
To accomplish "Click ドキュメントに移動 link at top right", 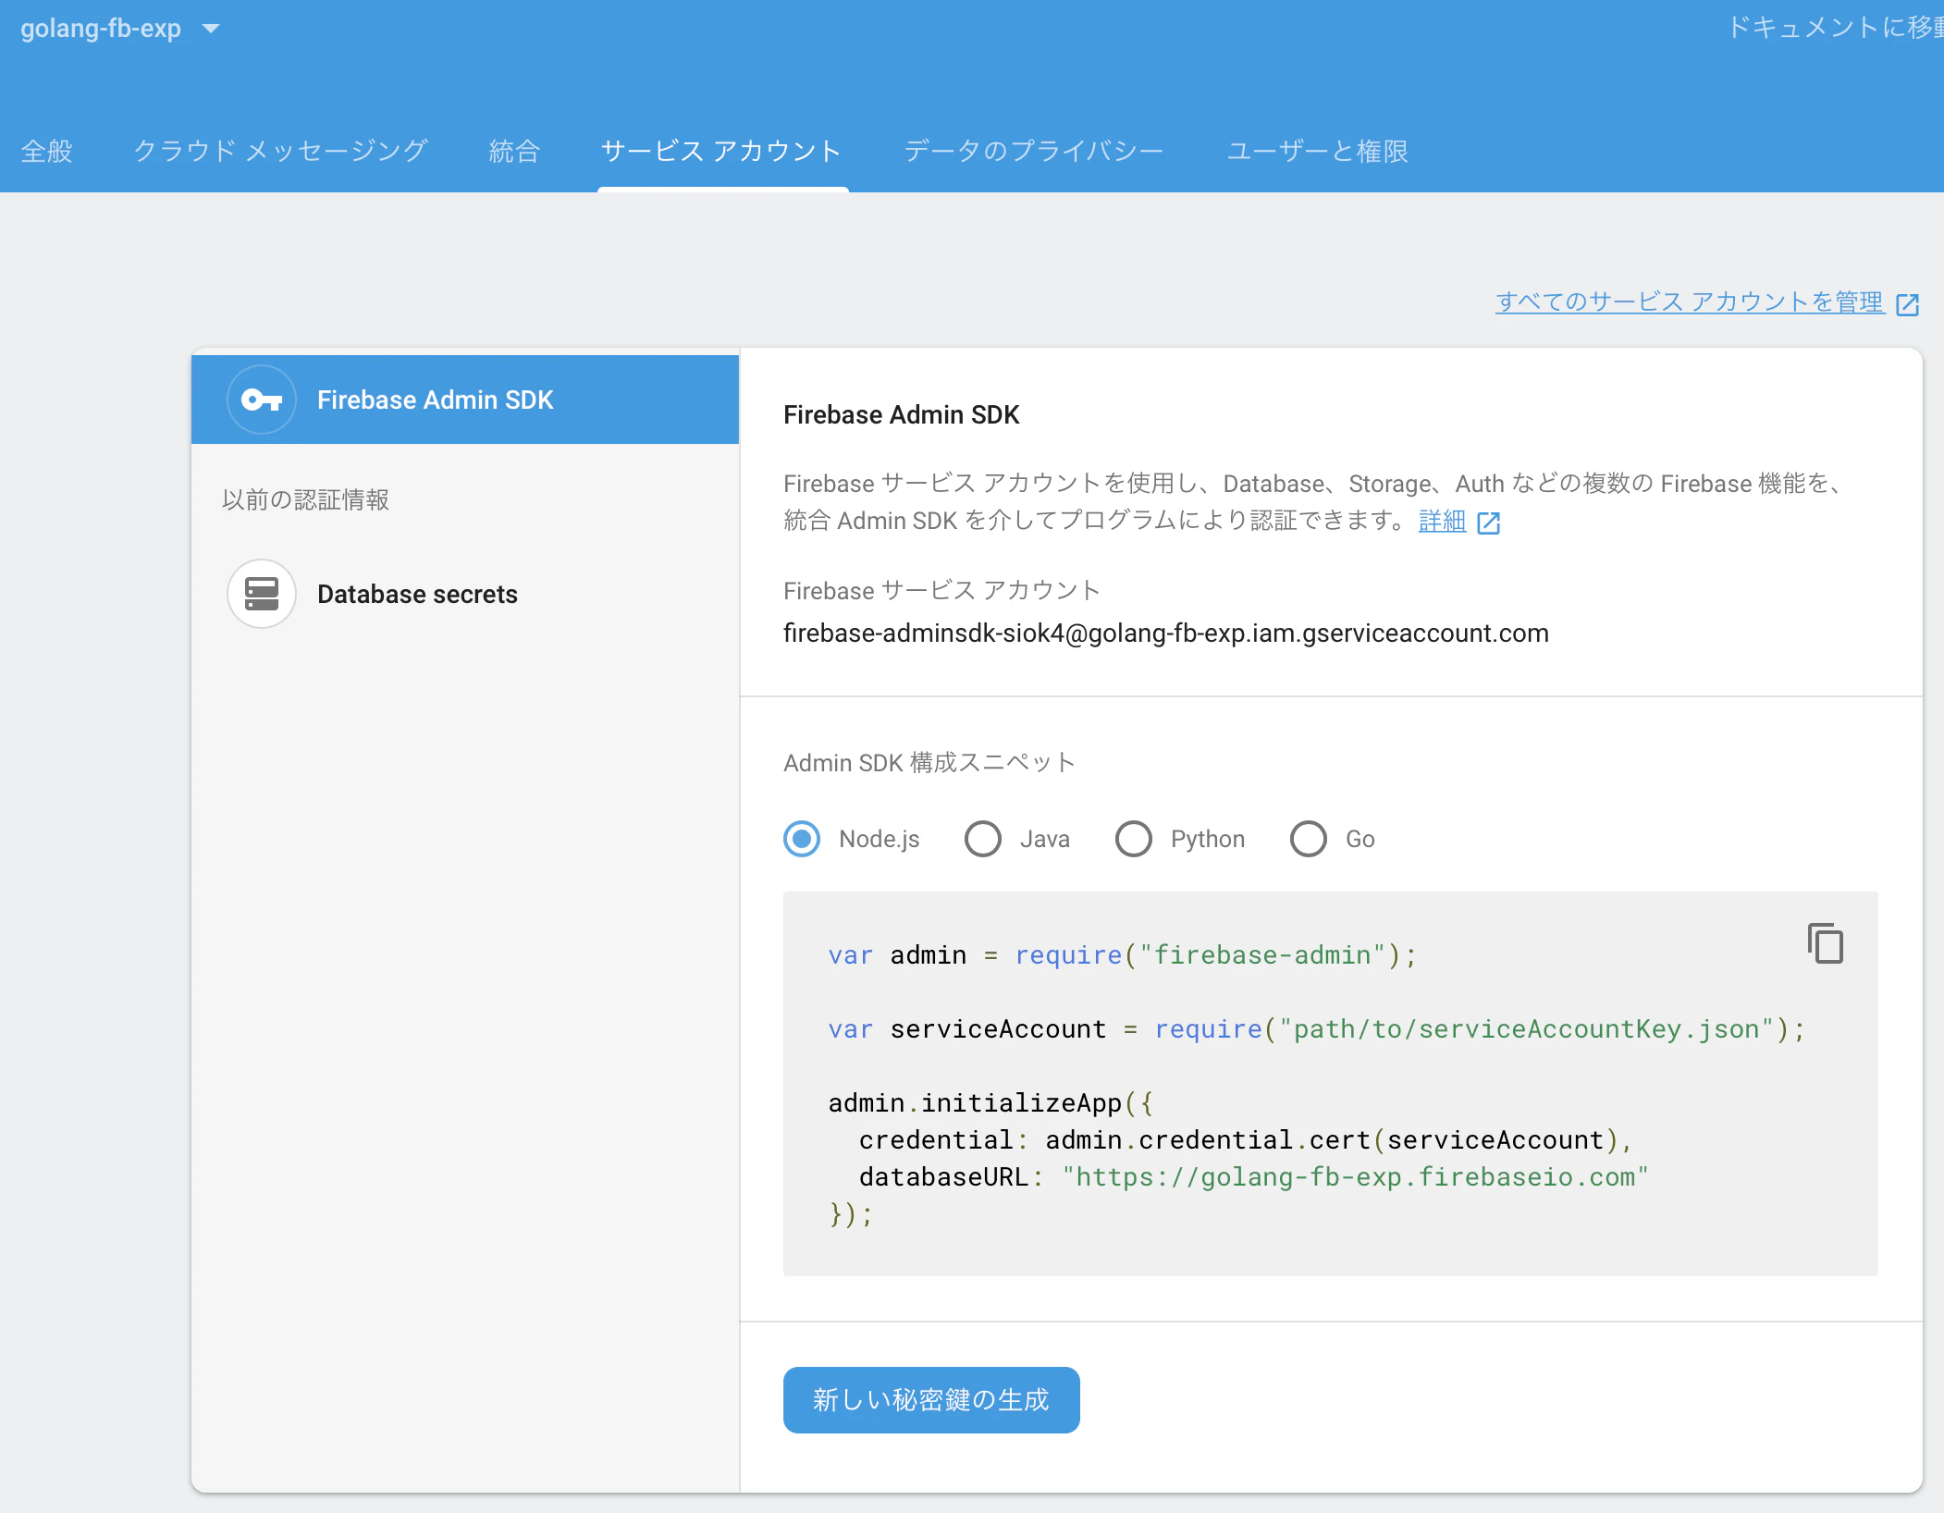I will click(x=1835, y=28).
